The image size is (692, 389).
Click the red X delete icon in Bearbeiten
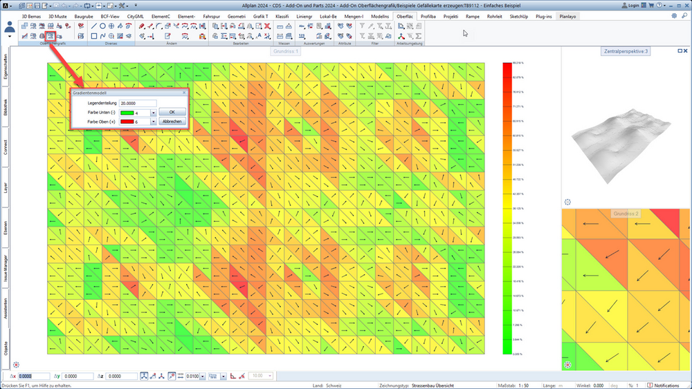tap(267, 26)
